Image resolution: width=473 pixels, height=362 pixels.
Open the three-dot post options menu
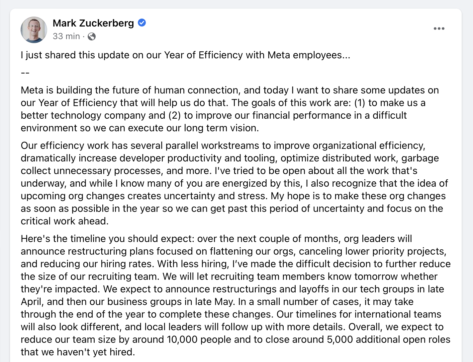coord(439,29)
